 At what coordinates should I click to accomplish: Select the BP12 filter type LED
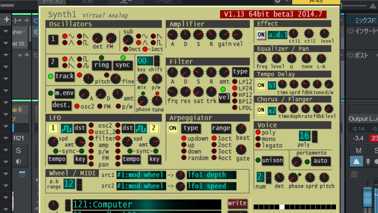coord(235,101)
